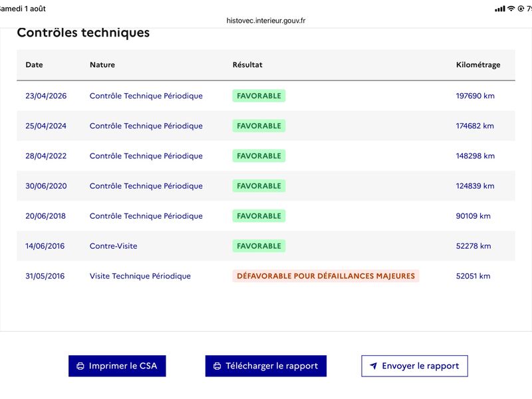Click the FAVORABLE badge for 20/06/2018
The height and width of the screenshot is (399, 532).
click(x=259, y=215)
